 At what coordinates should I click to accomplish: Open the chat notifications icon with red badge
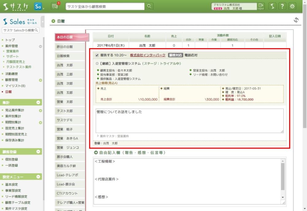click(x=55, y=6)
